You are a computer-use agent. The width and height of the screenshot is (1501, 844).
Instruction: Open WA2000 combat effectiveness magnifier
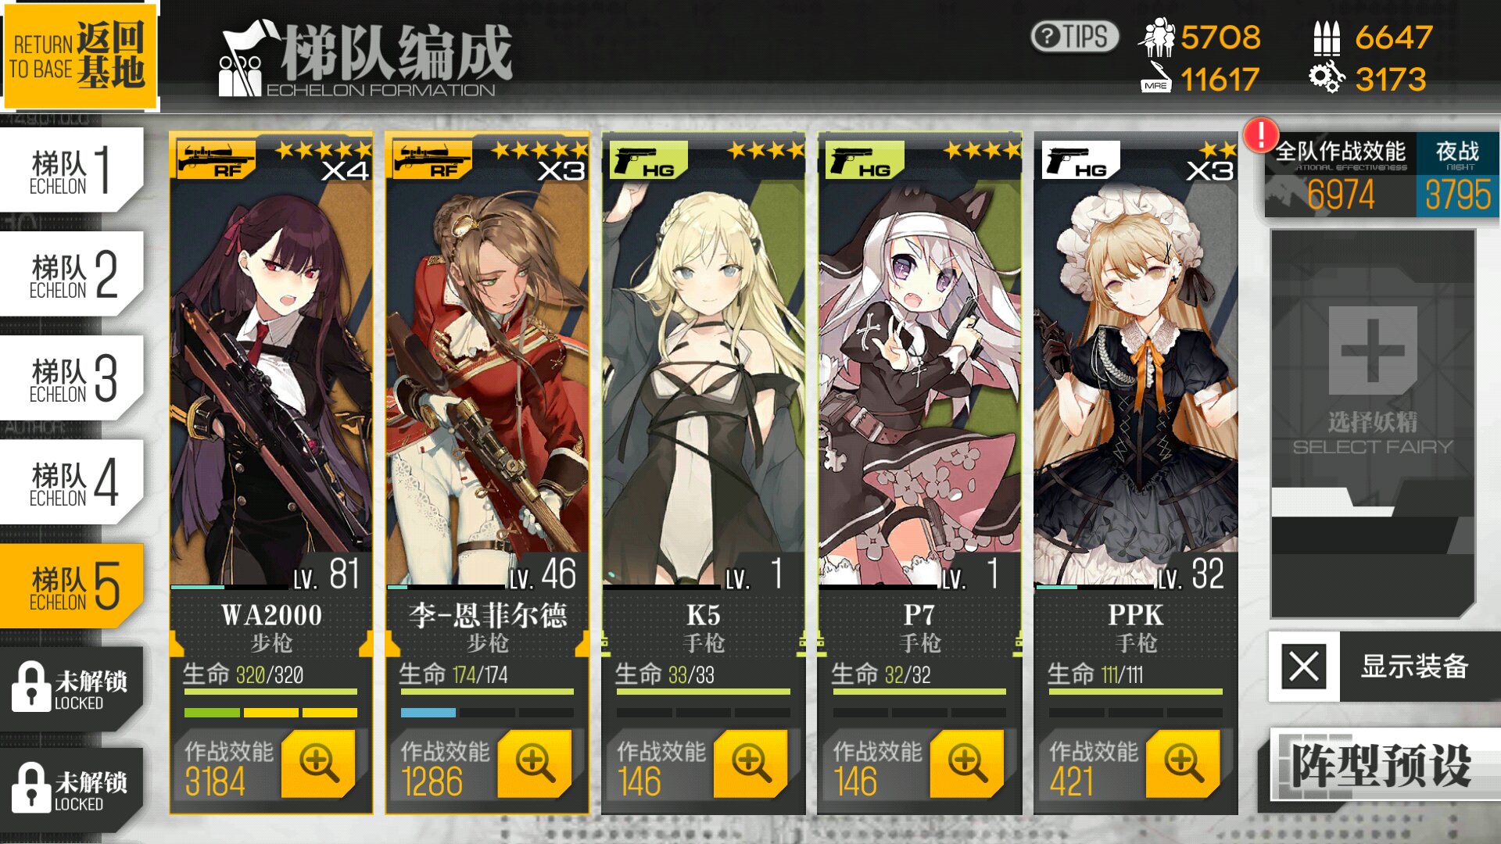coord(318,764)
